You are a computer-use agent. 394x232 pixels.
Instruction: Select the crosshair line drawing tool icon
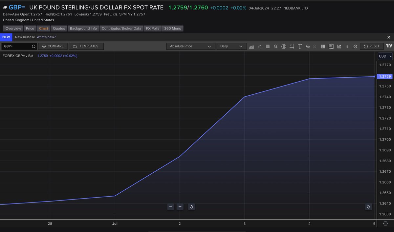292,47
